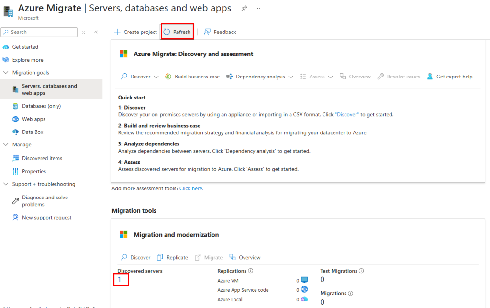
Task: Click the "Discover" link in Quick start
Action: [x=347, y=115]
